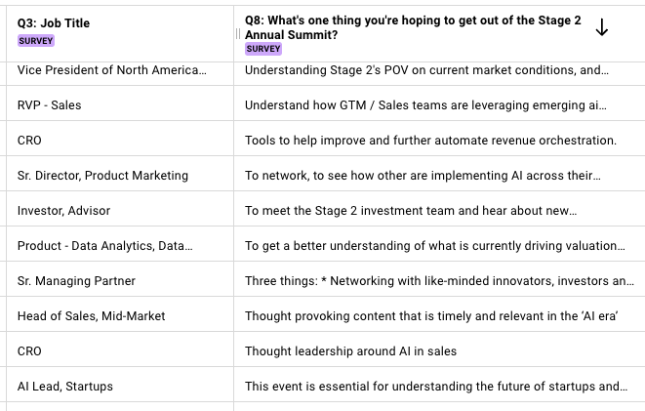Open the 'Three things: * Networking' response cell
The image size is (645, 411).
click(438, 281)
